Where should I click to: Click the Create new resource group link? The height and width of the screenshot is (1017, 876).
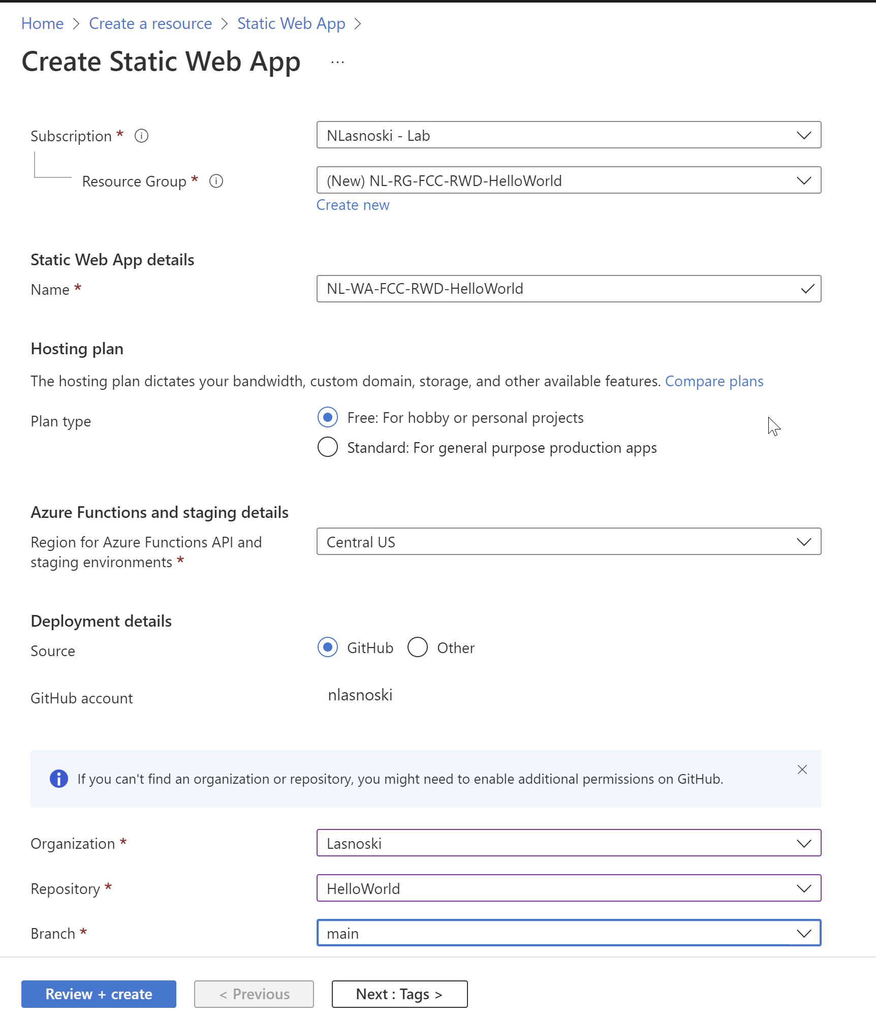point(353,205)
